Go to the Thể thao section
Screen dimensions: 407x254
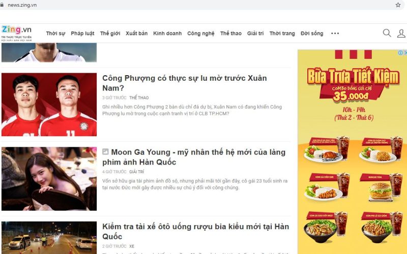231,34
